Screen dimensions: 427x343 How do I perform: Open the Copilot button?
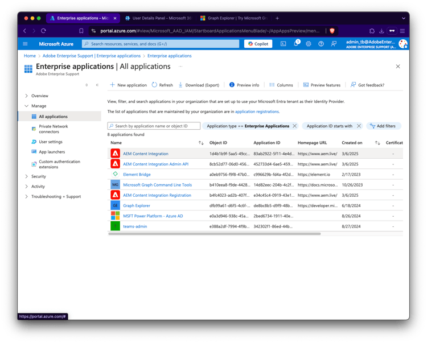tap(258, 44)
